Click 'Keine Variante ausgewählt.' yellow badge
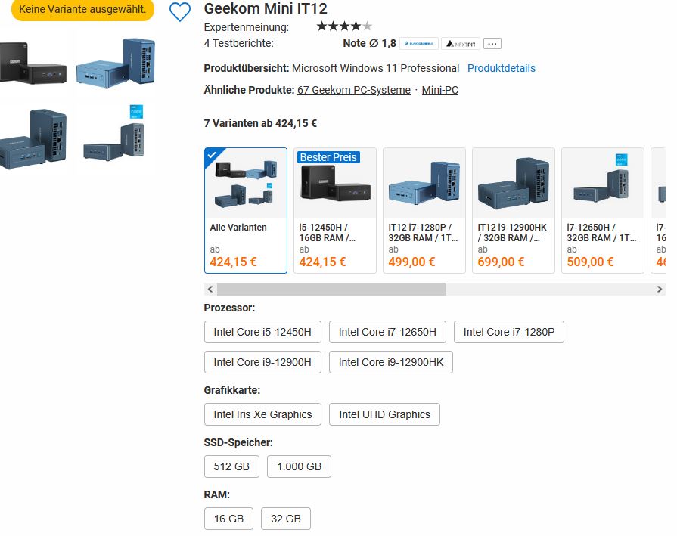The height and width of the screenshot is (536, 677). (x=82, y=9)
